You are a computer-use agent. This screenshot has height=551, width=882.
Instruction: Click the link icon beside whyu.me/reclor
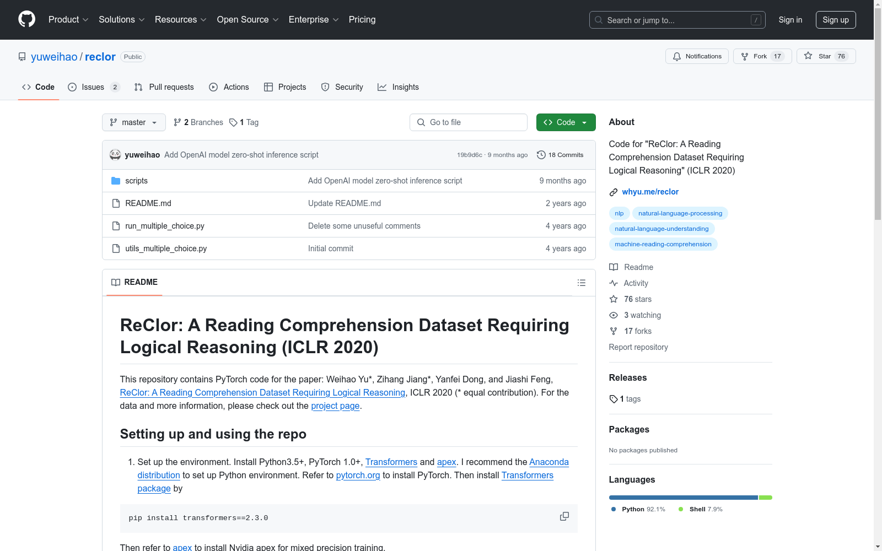click(x=614, y=192)
